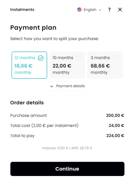The height and width of the screenshot is (179, 134).
Task: Click the Total to pay amount 224,00 €
Action: pos(115,135)
